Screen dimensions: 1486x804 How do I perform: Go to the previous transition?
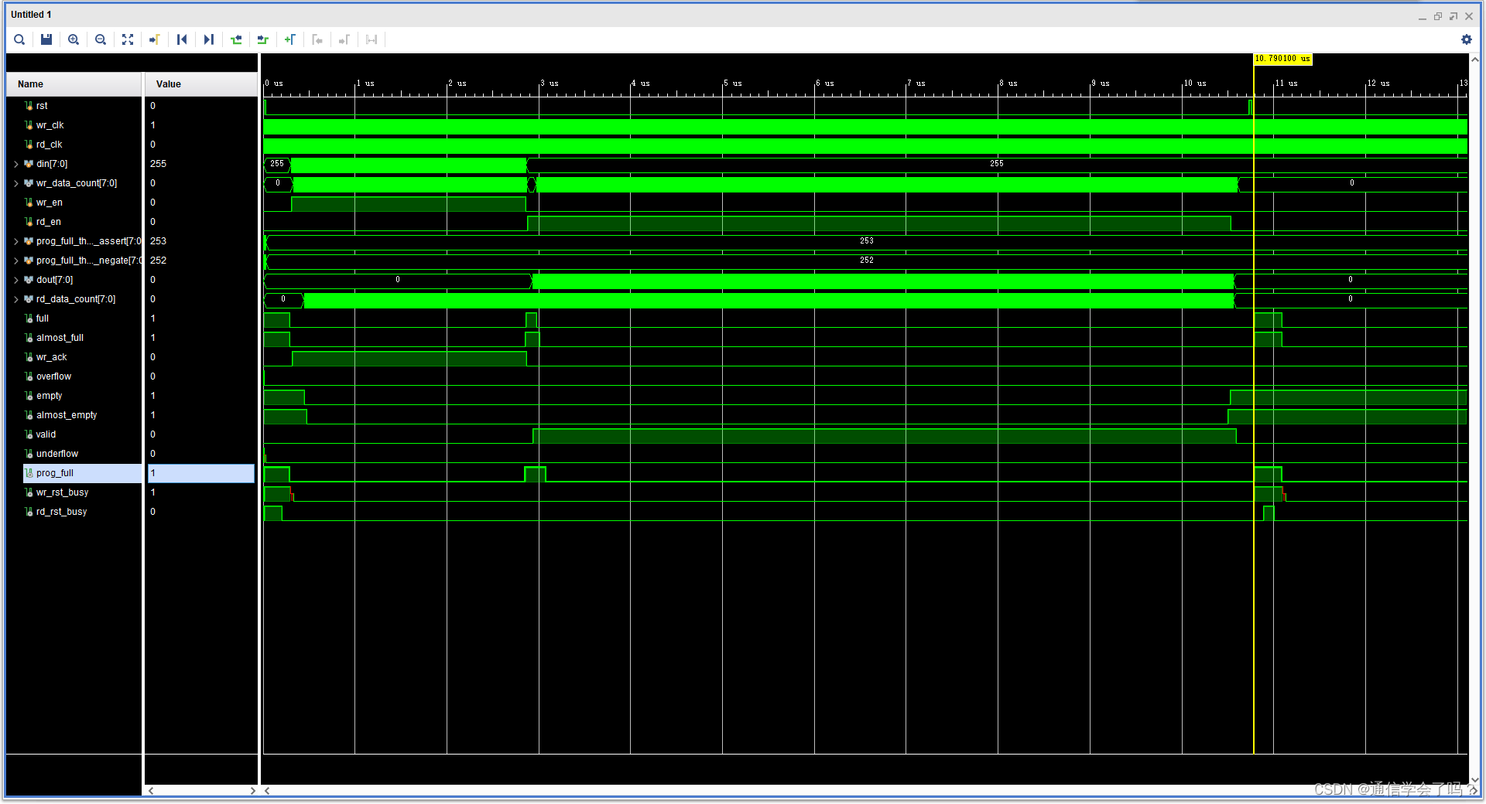click(236, 39)
